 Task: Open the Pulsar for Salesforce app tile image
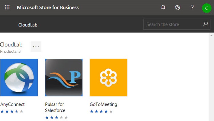[x=64, y=77]
